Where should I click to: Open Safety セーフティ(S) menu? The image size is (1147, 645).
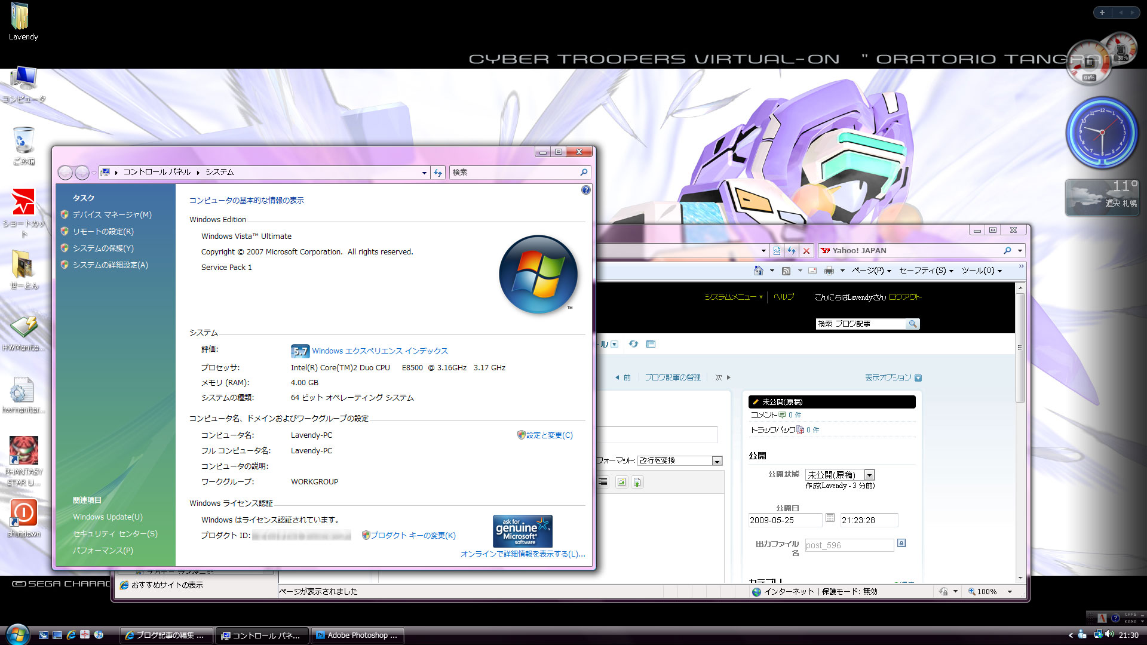point(926,271)
